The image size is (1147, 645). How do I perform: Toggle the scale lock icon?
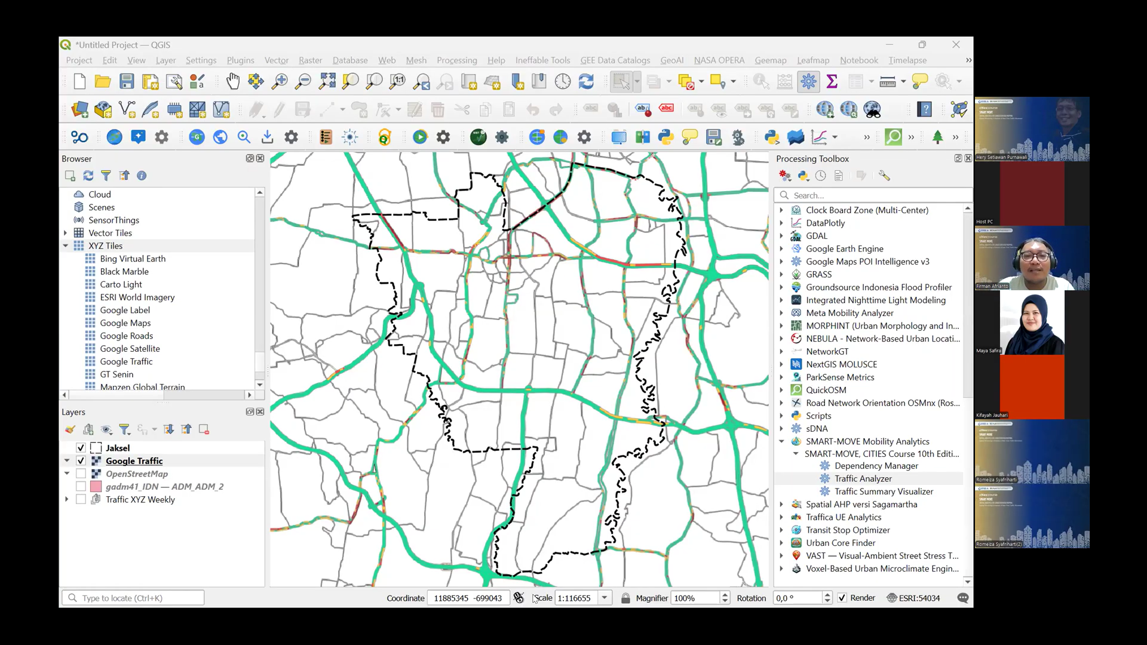click(x=625, y=598)
